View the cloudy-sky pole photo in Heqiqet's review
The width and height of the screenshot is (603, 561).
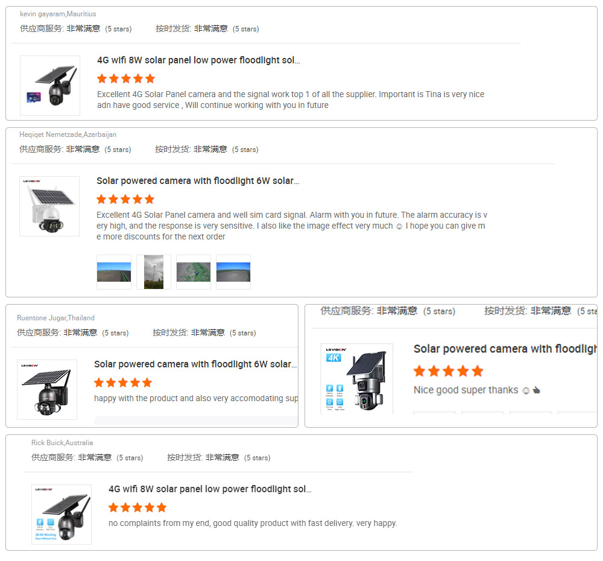pos(153,272)
